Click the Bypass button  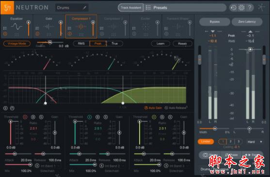(x=215, y=22)
